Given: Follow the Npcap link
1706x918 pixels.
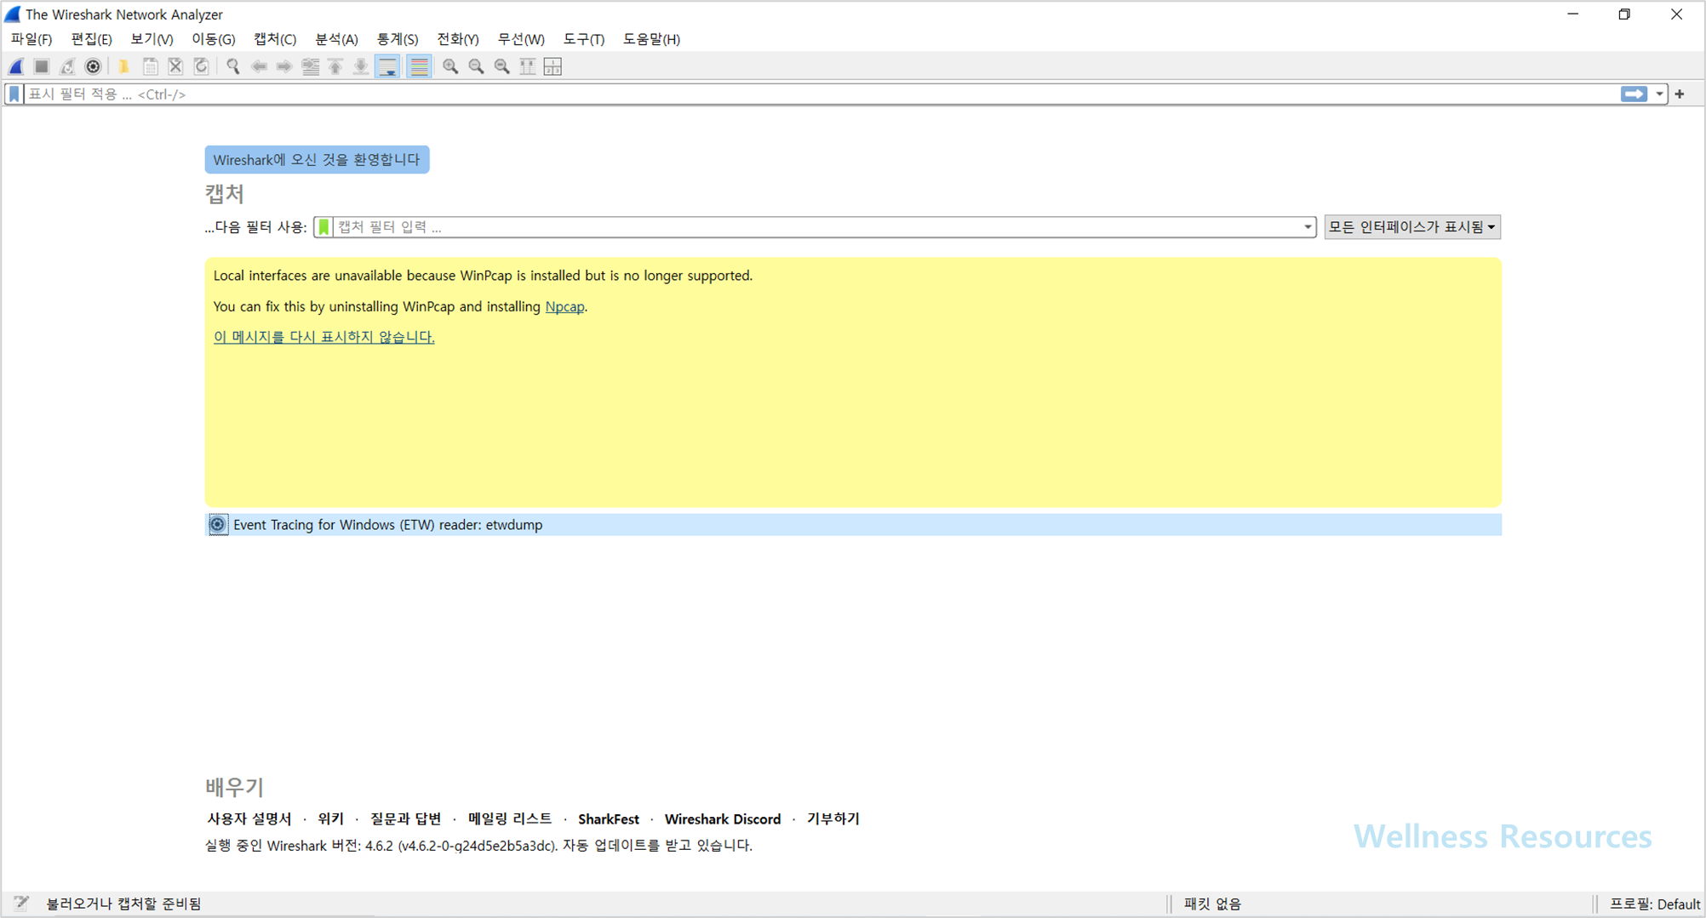Looking at the screenshot, I should tap(564, 306).
